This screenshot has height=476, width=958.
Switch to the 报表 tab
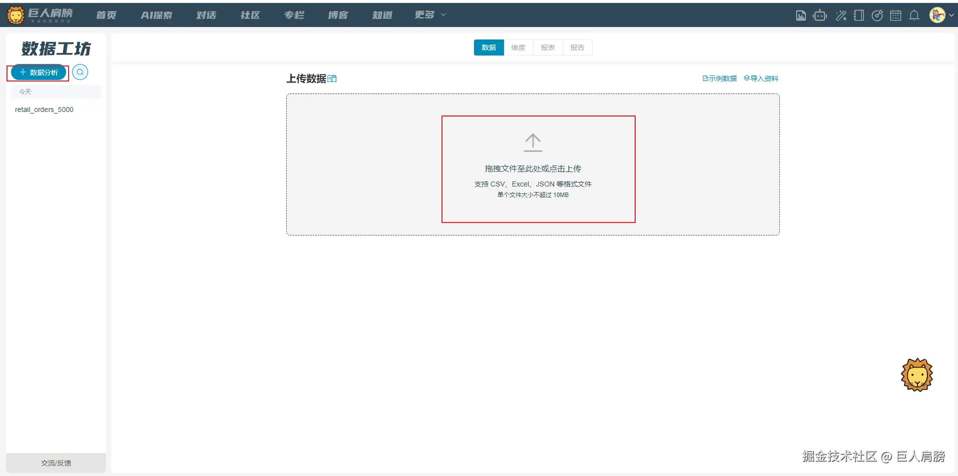548,47
